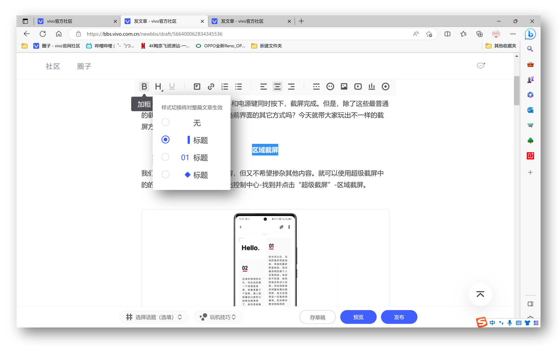560x346 pixels.
Task: Go back to the previous page
Action: 27,34
